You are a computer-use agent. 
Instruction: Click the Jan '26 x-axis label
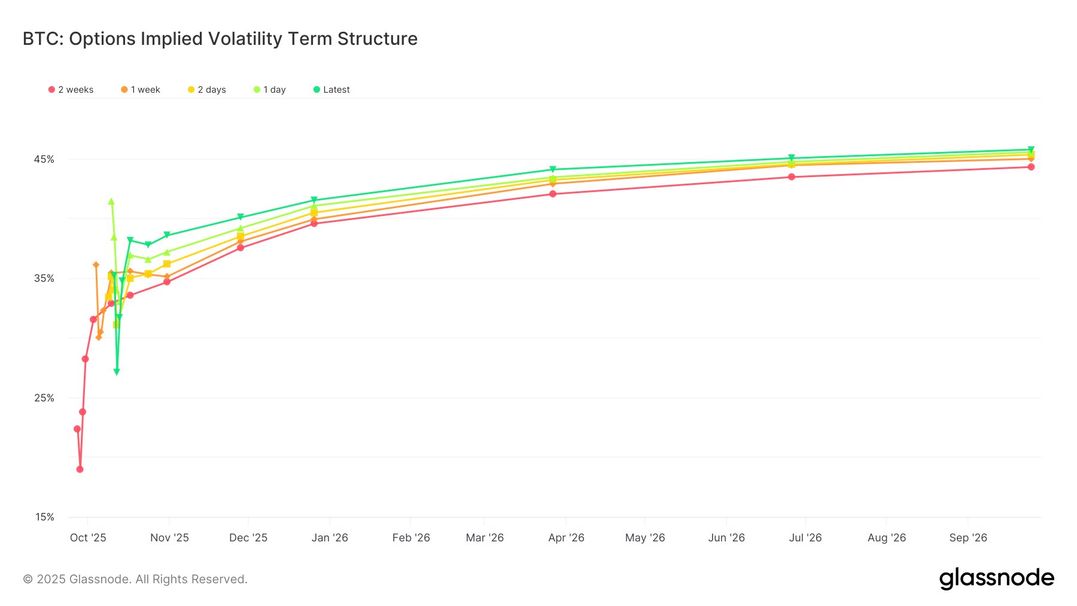(330, 538)
